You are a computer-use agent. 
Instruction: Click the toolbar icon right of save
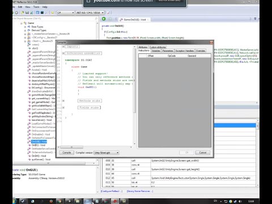click(31, 12)
